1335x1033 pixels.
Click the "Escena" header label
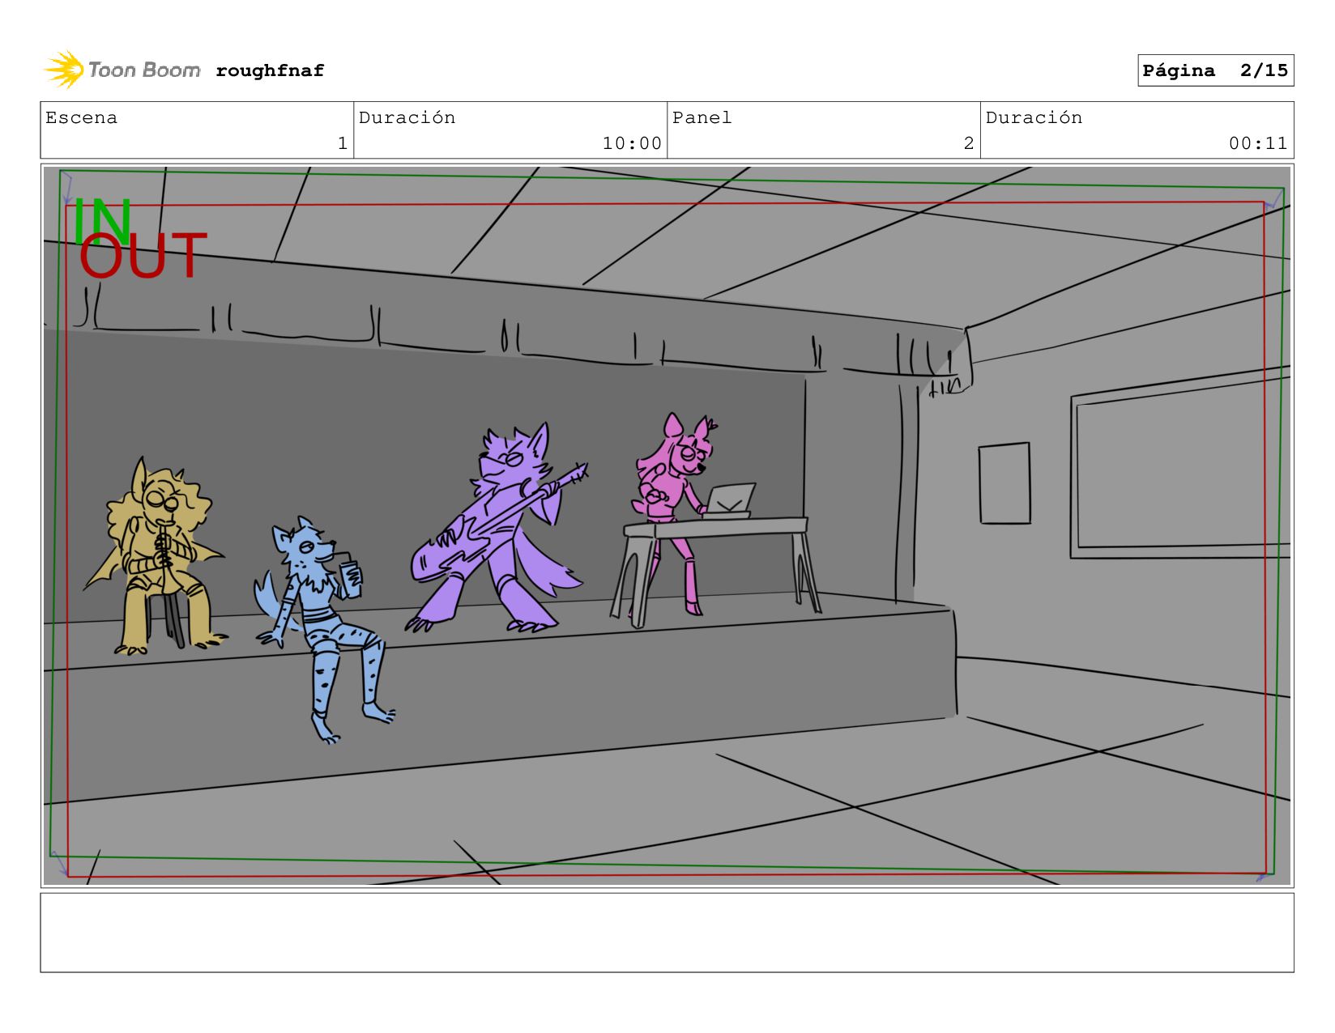(x=81, y=117)
